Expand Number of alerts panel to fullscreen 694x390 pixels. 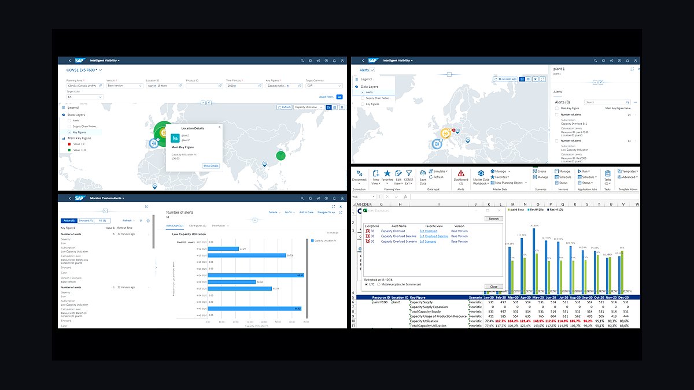[334, 206]
